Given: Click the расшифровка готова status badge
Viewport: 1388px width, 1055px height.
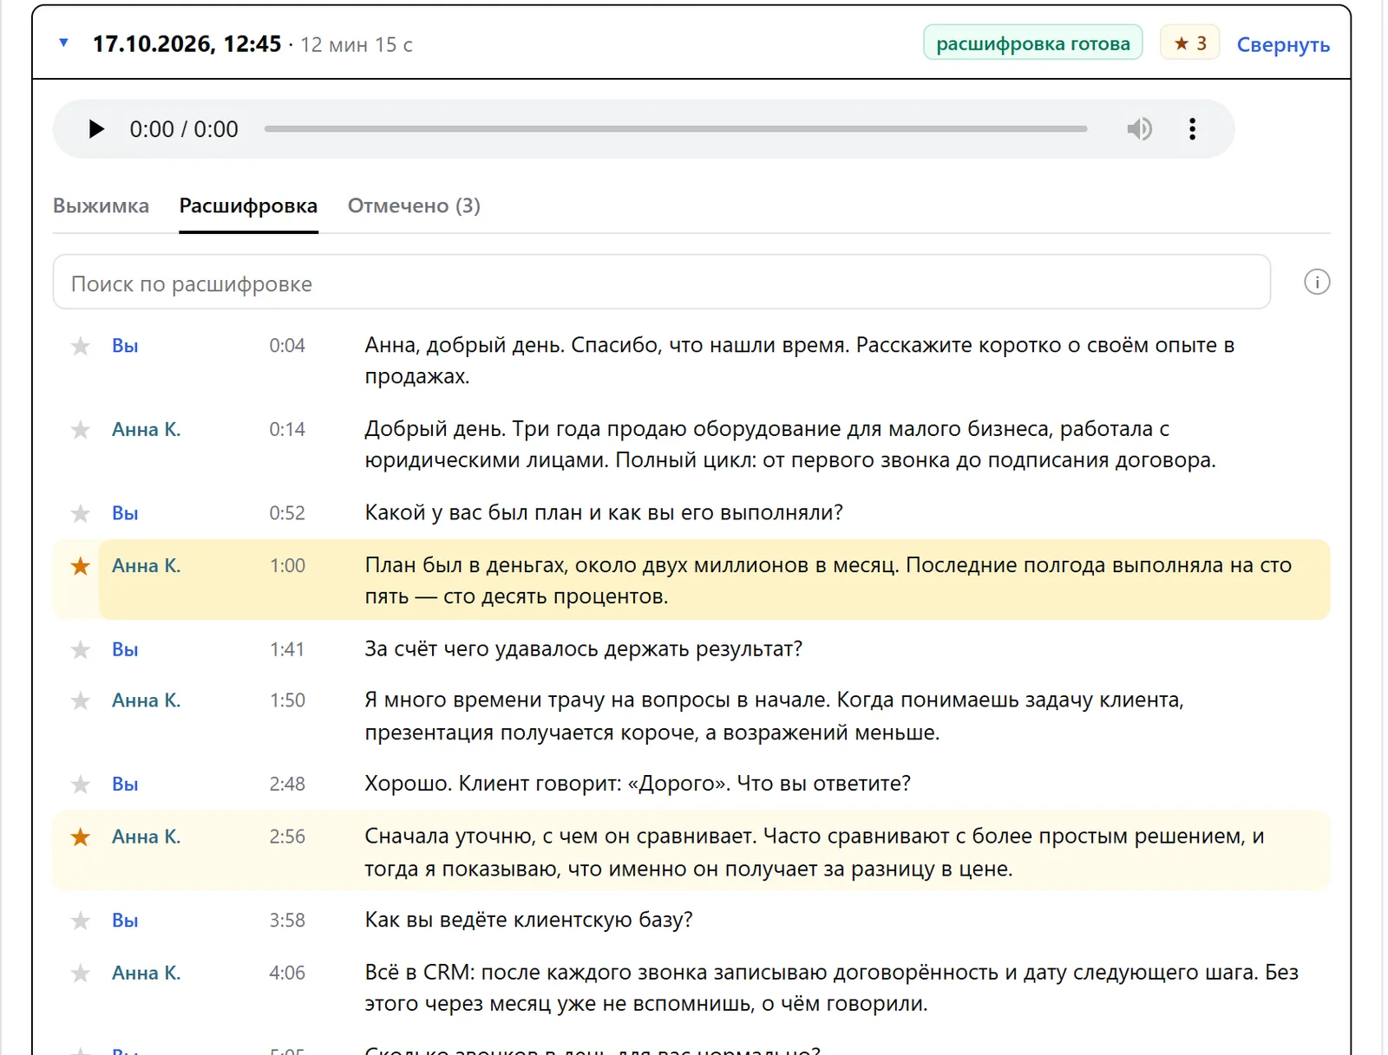Looking at the screenshot, I should (x=1033, y=43).
